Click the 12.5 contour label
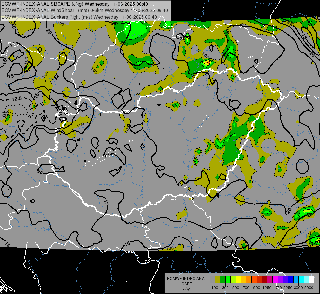 click(x=17, y=99)
